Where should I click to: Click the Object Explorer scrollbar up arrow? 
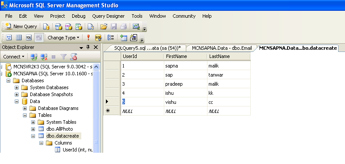(96, 67)
